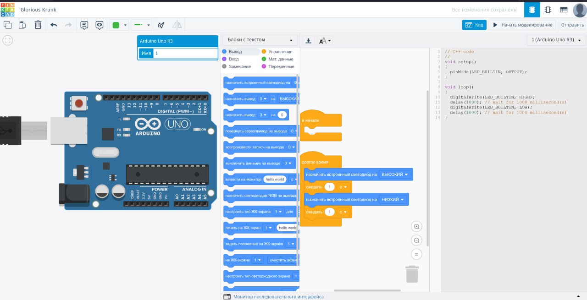Click the reset zoom icon

pos(416,254)
